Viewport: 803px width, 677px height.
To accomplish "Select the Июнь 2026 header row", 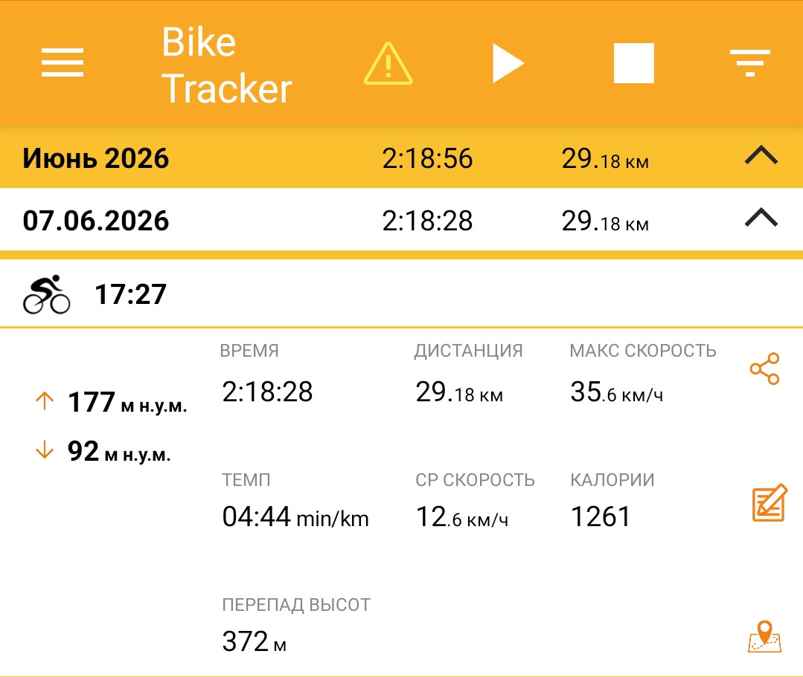I will point(402,158).
